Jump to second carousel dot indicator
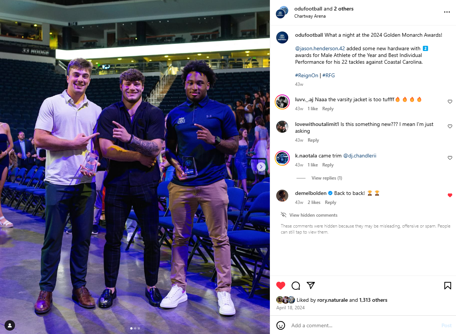Screen dimensions: 456x334 pyautogui.click(x=135, y=328)
